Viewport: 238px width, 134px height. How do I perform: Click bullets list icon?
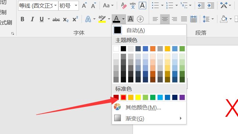pyautogui.click(x=155, y=5)
